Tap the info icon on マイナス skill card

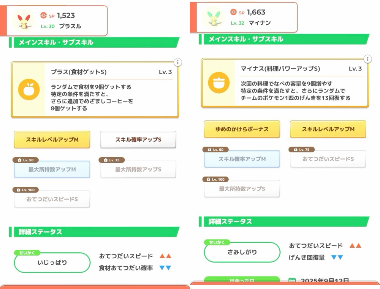pyautogui.click(x=367, y=59)
